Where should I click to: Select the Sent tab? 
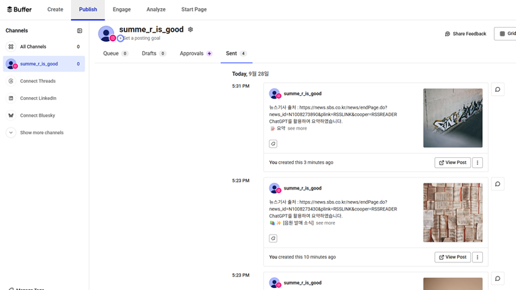pos(236,53)
